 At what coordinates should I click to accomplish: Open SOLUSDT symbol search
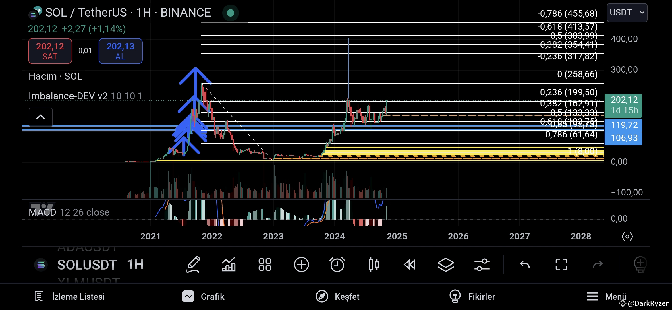[87, 265]
